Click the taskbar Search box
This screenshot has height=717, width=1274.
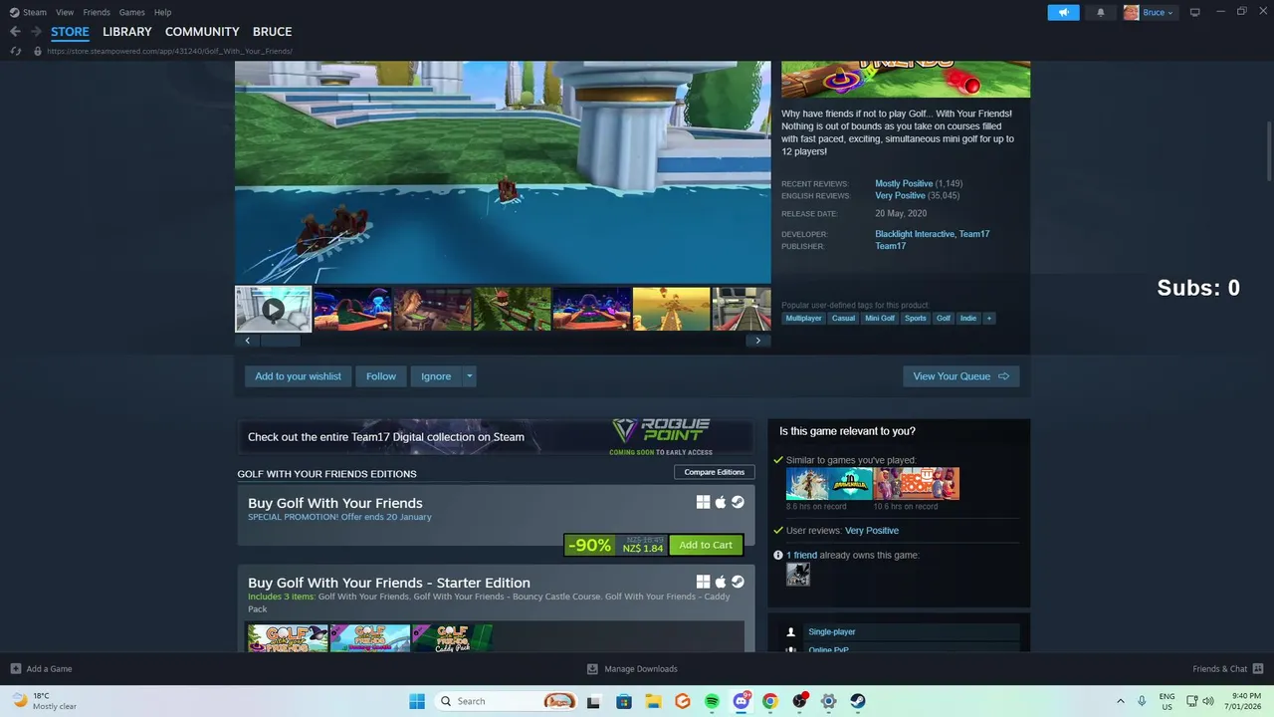tap(507, 701)
